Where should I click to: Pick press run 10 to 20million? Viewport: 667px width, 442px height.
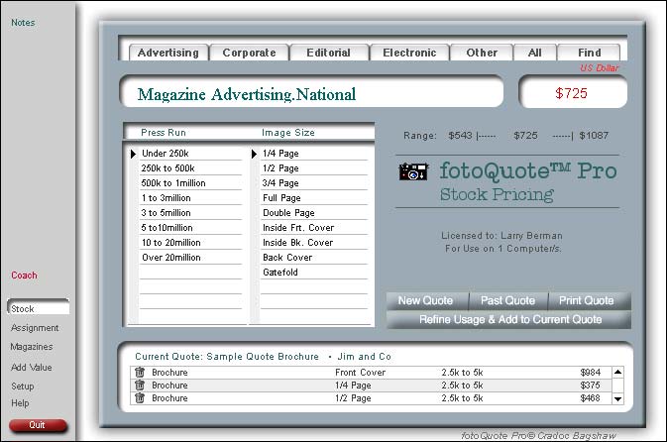coord(190,243)
